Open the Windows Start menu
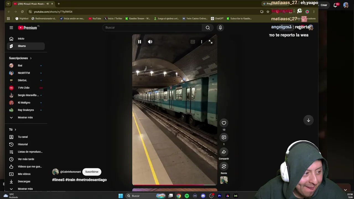Viewport: 354px width, 199px height. point(121,196)
